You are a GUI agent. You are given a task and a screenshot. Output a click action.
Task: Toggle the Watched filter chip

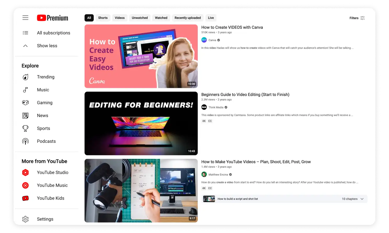(x=161, y=18)
